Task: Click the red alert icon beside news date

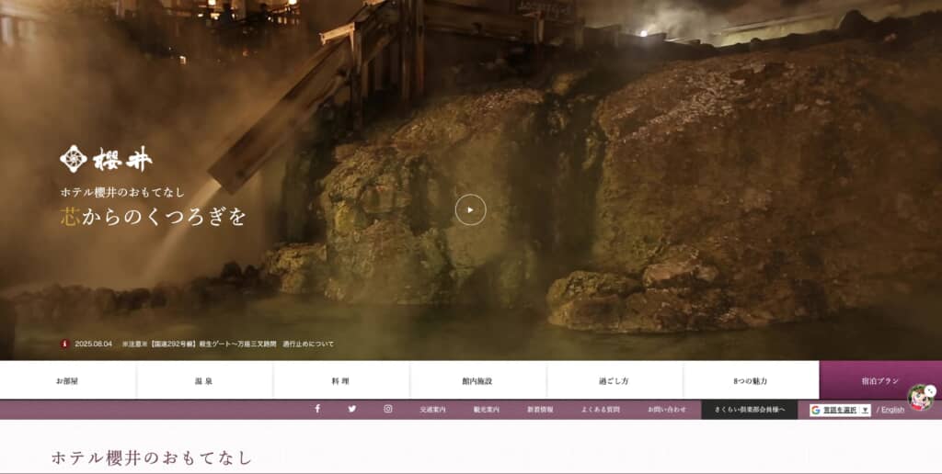Action: click(x=64, y=344)
